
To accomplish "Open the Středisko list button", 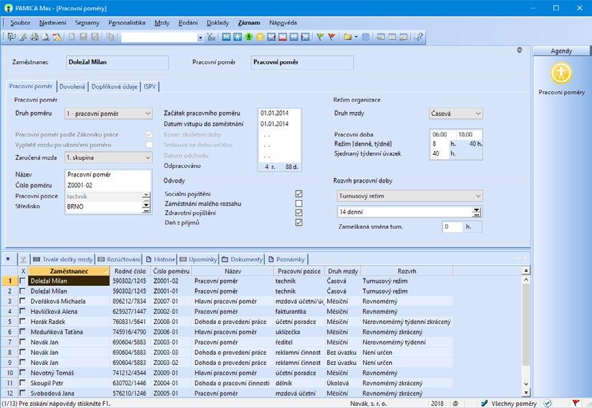I will [145, 207].
